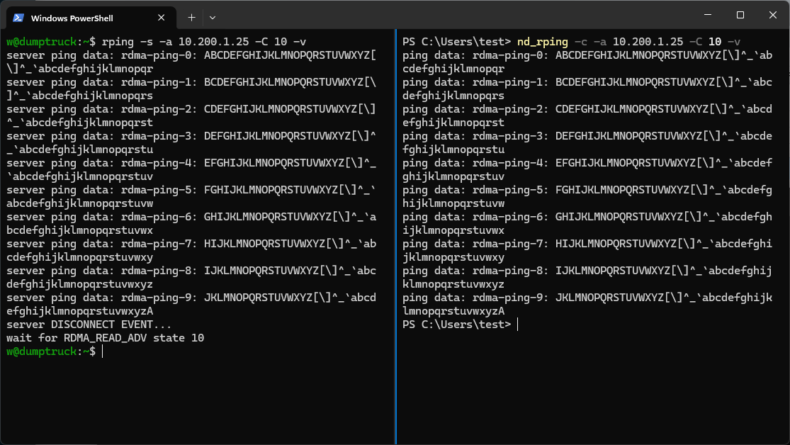Screen dimensions: 790x445
Task: Click the divider between the two panes
Action: [x=395, y=234]
